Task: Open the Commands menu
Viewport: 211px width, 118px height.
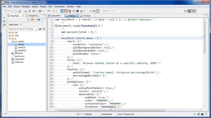Action: click(x=59, y=7)
